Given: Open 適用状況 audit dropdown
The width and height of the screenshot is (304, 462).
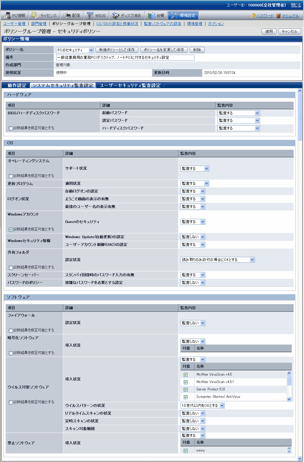Looking at the screenshot, I should click(x=195, y=183).
